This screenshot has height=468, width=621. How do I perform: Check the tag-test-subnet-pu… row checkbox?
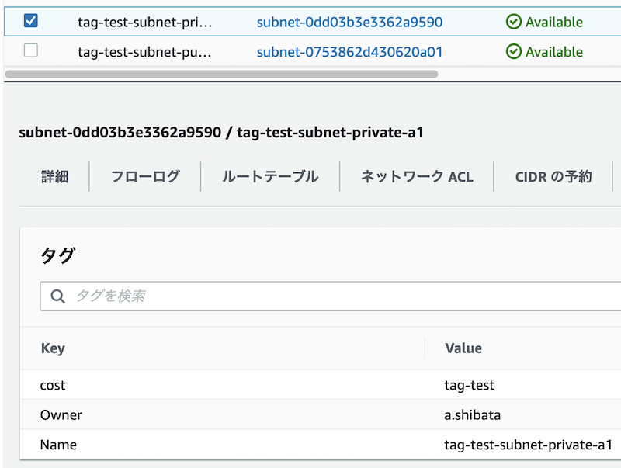pyautogui.click(x=31, y=50)
